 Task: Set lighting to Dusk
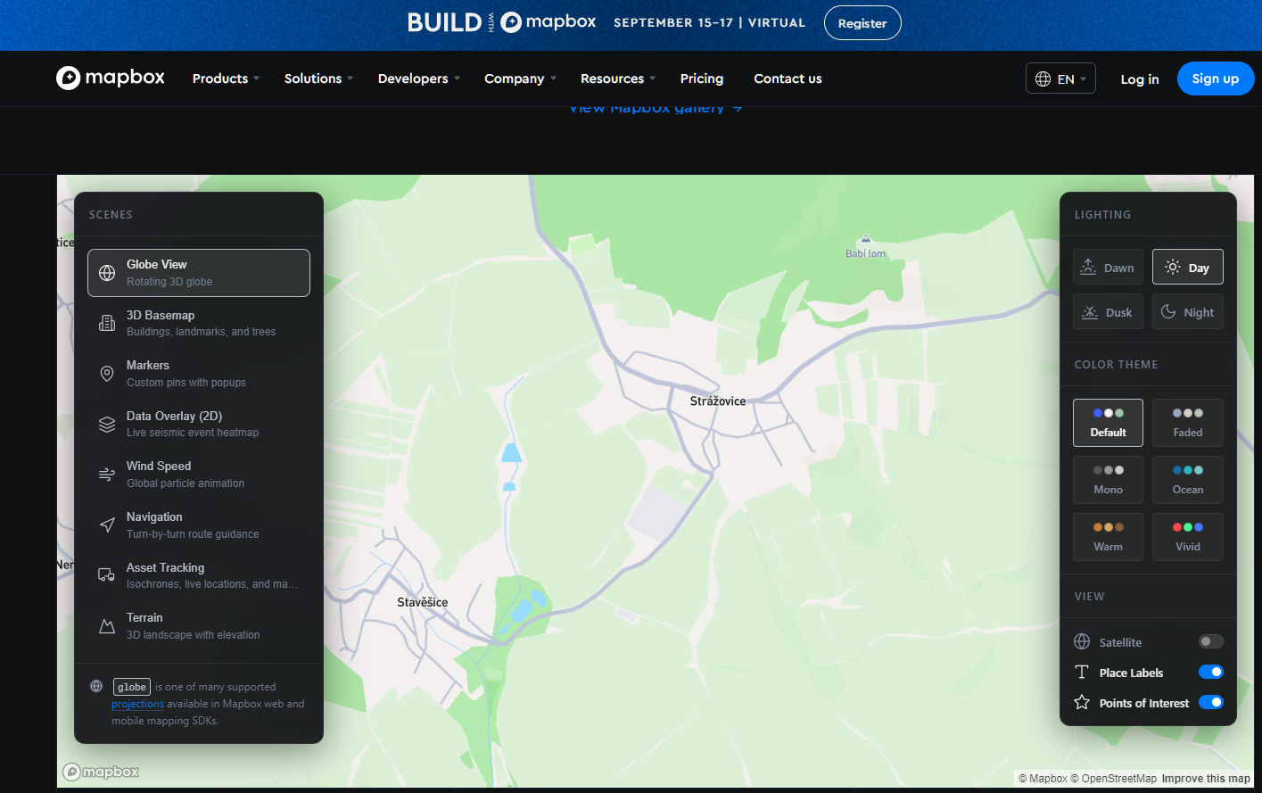[1108, 312]
